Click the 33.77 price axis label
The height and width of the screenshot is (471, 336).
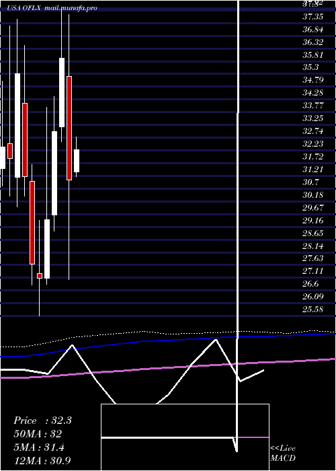point(312,106)
